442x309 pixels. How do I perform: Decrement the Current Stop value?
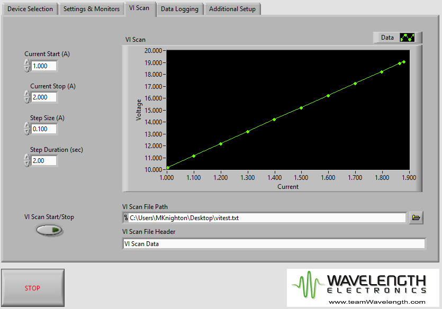point(27,100)
